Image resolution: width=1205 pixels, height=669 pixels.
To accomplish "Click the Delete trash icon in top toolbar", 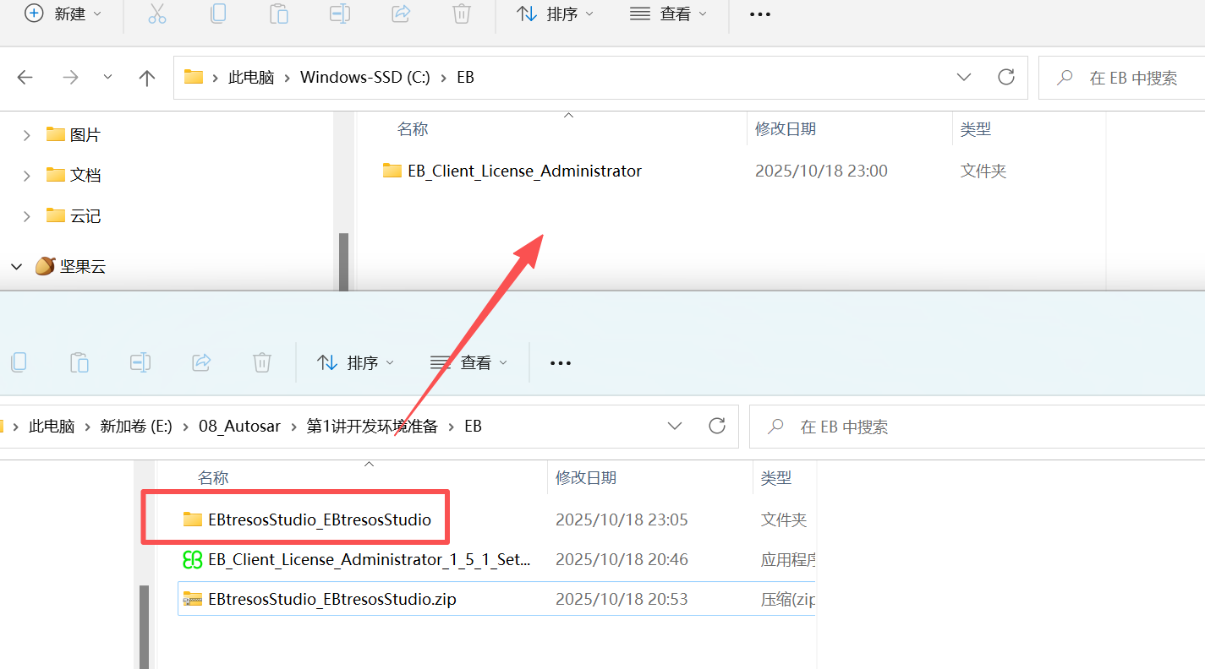I will tap(462, 14).
